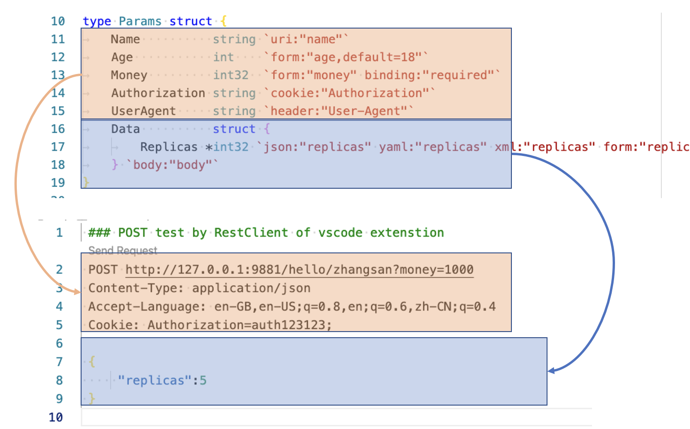The width and height of the screenshot is (690, 429).
Task: Click line number 17 in the gutter
Action: point(57,147)
